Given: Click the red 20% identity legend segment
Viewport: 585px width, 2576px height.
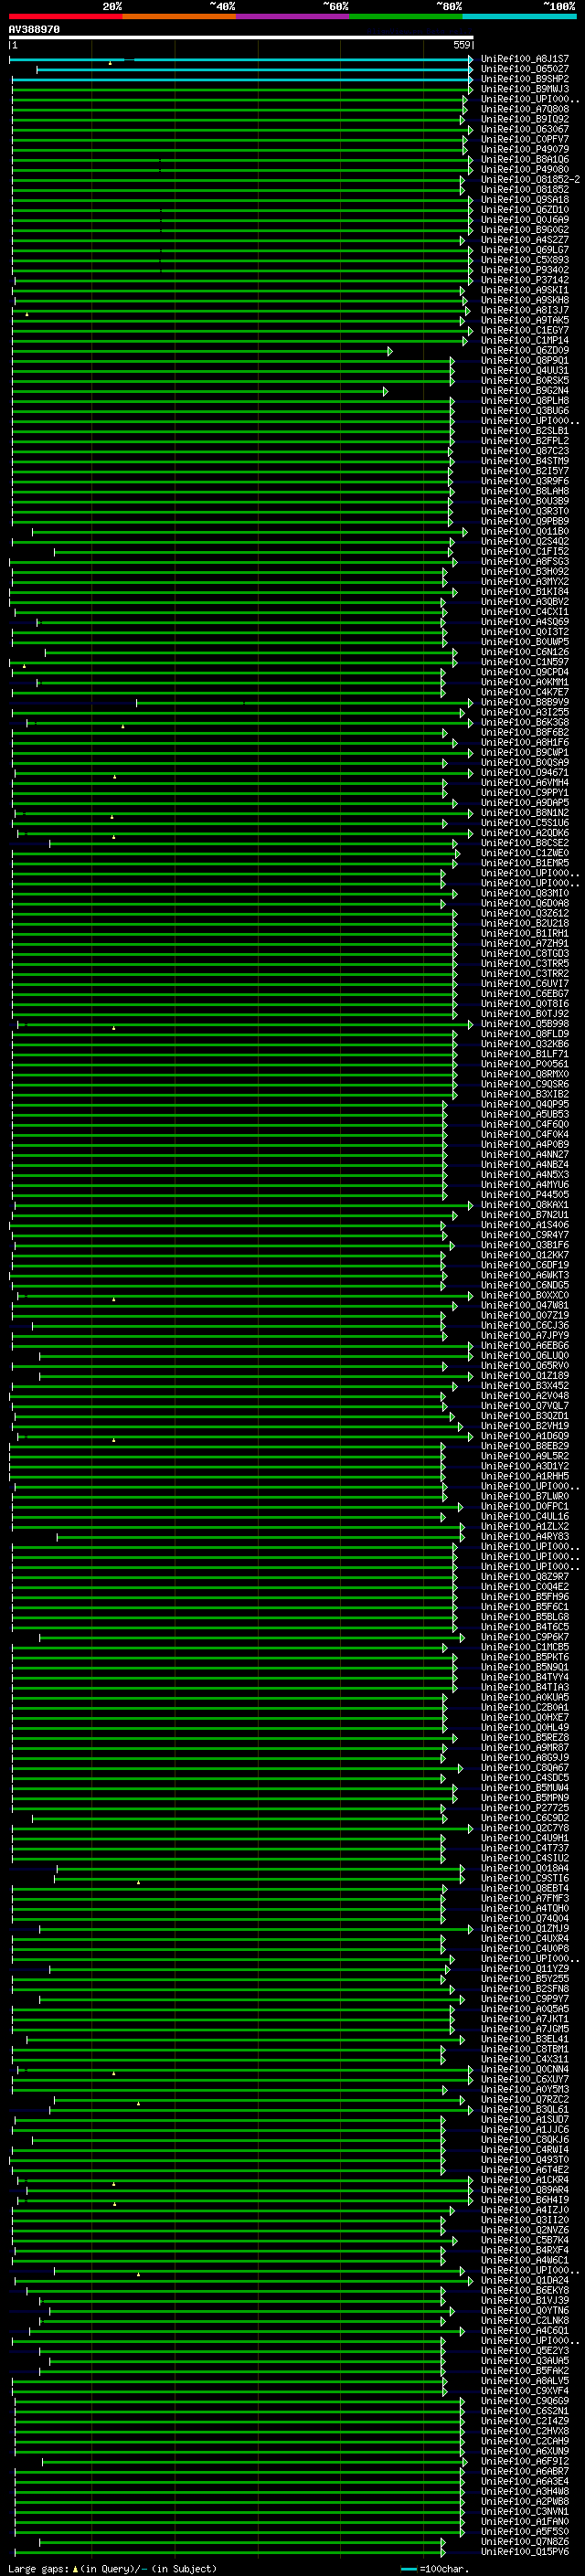Looking at the screenshot, I should (66, 17).
